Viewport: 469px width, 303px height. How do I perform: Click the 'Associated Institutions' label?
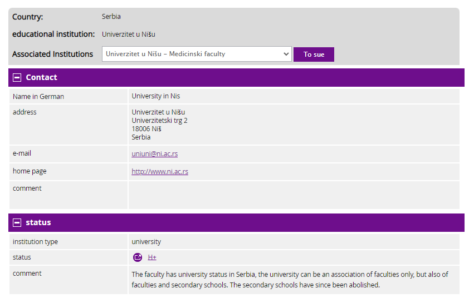[53, 54]
